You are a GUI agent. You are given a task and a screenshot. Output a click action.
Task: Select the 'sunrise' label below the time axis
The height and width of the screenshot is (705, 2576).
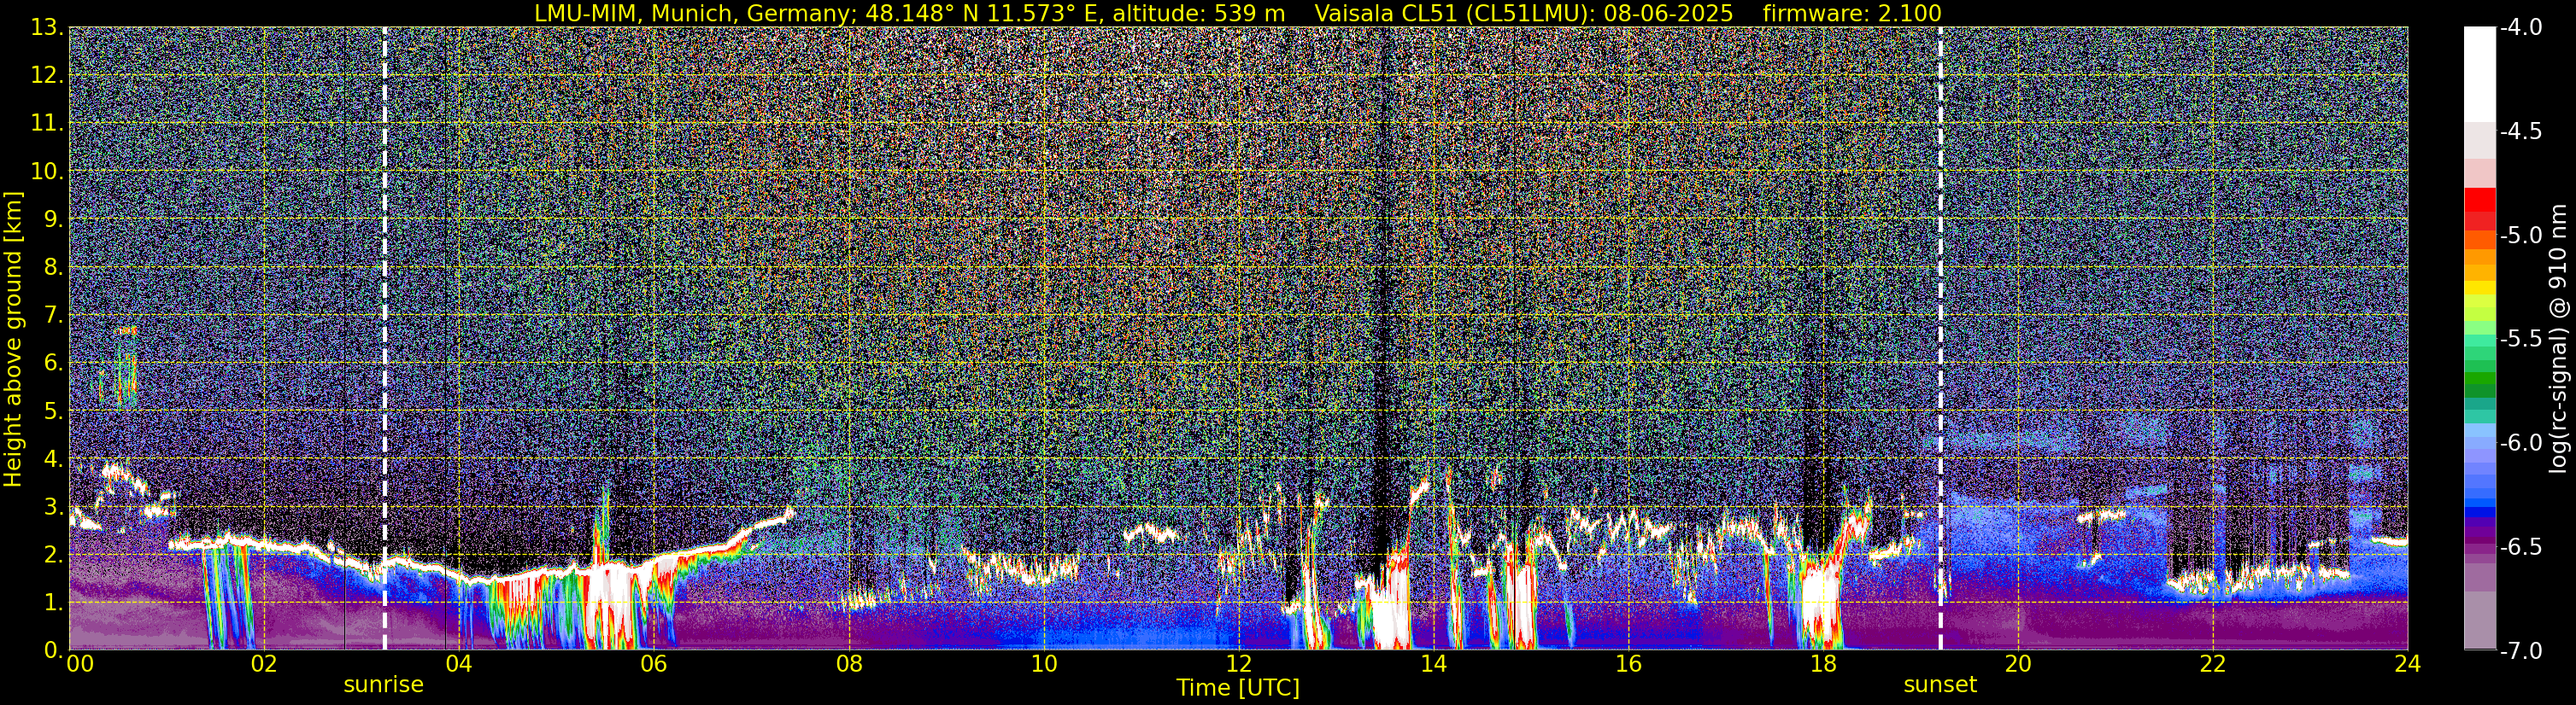point(383,685)
